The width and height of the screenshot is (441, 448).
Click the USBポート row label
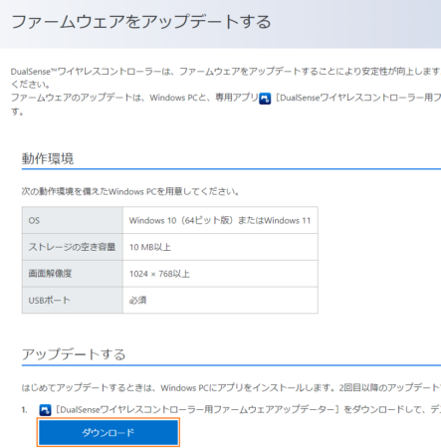coord(73,301)
